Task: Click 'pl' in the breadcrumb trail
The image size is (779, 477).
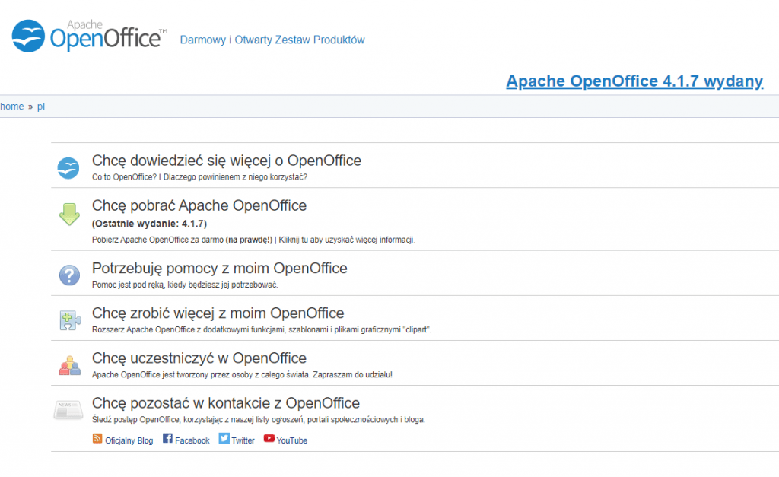Action: [x=40, y=106]
